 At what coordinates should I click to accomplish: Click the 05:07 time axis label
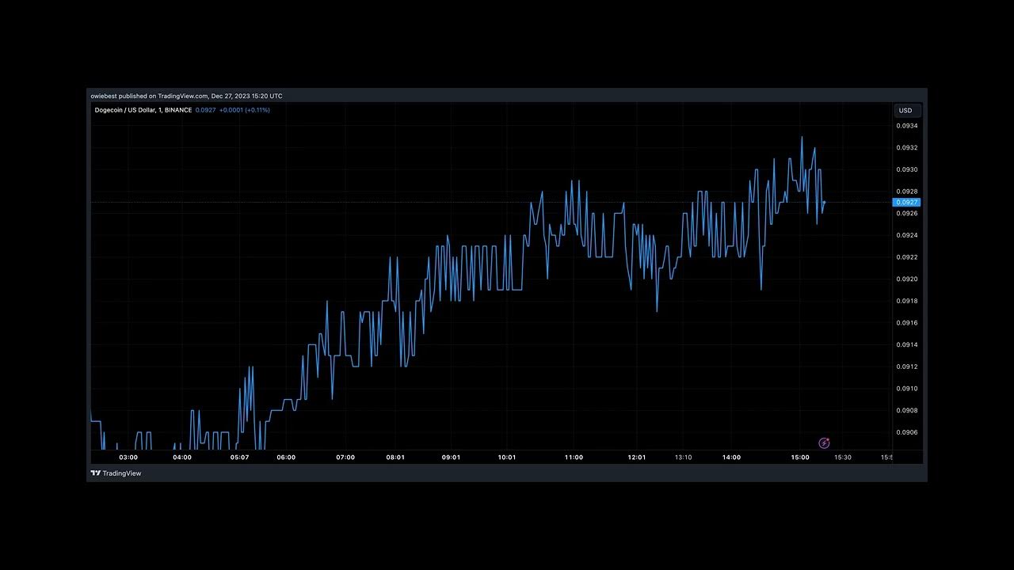[239, 458]
